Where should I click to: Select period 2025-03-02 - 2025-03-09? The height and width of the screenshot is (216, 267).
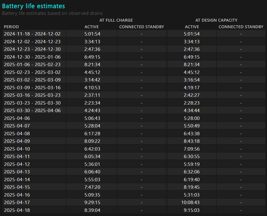(32, 80)
